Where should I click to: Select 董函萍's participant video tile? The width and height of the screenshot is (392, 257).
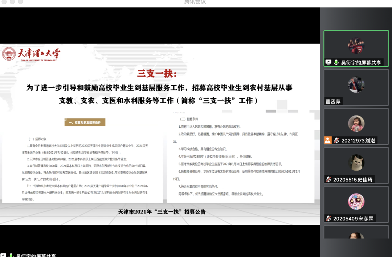[x=356, y=87]
